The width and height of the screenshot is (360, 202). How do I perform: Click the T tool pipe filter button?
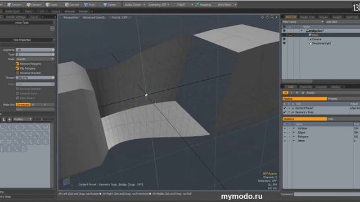point(291,93)
